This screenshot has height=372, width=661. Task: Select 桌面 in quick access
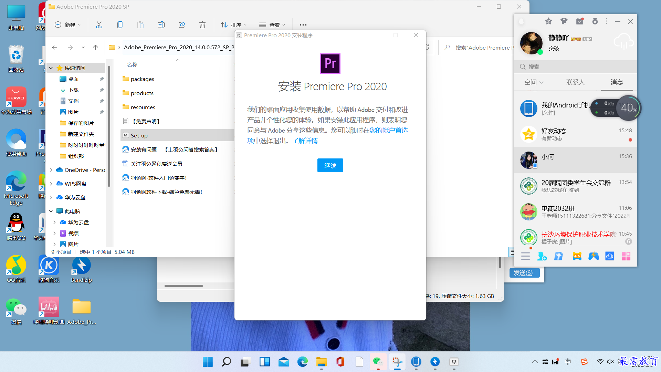pyautogui.click(x=73, y=79)
